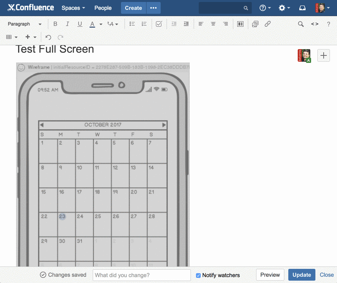Image resolution: width=337 pixels, height=283 pixels.
Task: Select the Wireframe macro placeholder header
Action: [103, 67]
